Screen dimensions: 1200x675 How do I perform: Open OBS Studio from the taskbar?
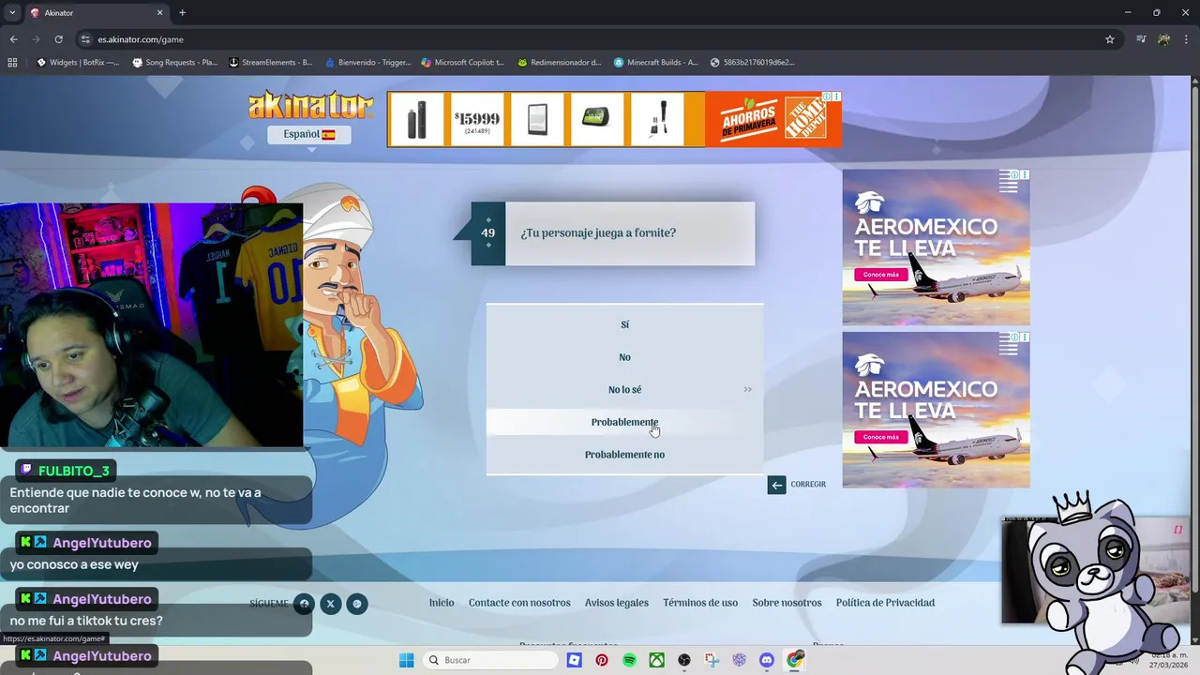point(684,660)
